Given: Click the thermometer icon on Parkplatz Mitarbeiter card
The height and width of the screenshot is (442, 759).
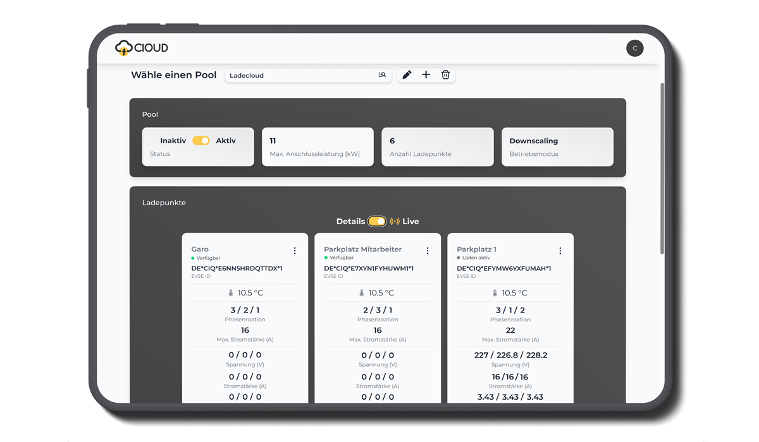Looking at the screenshot, I should tap(362, 293).
